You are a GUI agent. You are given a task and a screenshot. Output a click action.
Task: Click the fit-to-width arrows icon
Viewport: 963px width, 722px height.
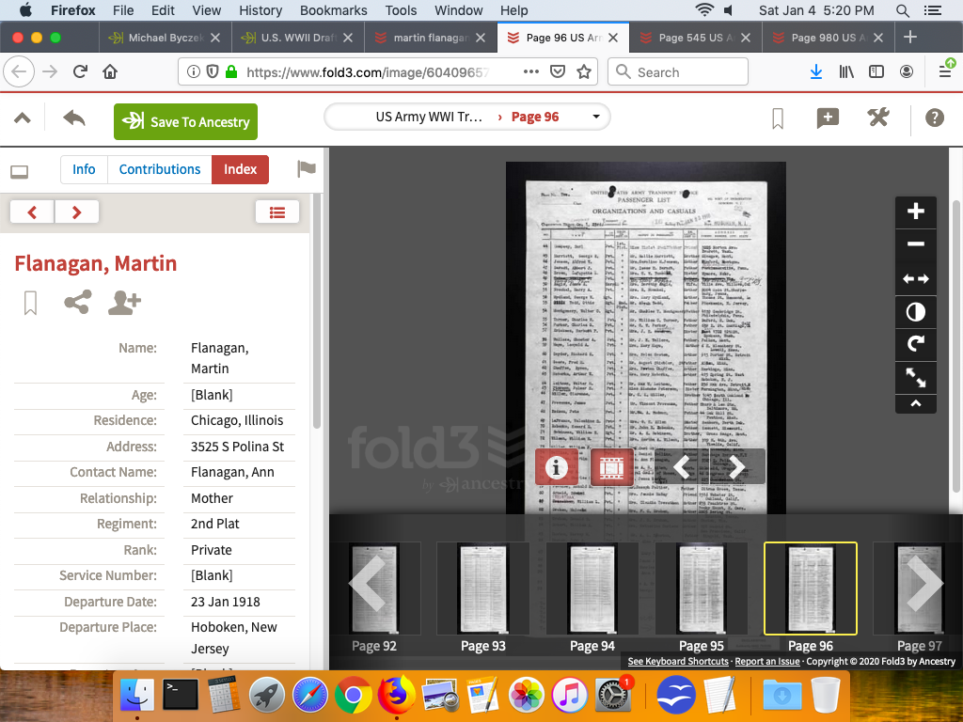915,278
